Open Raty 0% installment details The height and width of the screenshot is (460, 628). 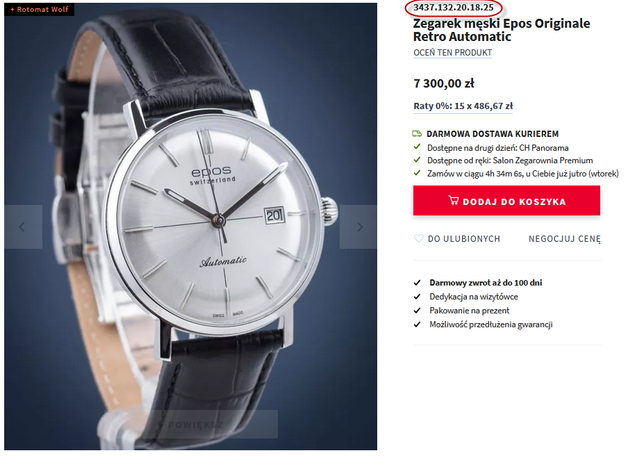(x=463, y=106)
